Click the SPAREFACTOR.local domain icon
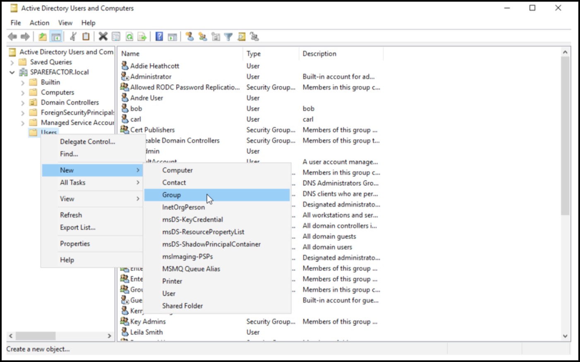Image resolution: width=580 pixels, height=362 pixels. (x=24, y=72)
